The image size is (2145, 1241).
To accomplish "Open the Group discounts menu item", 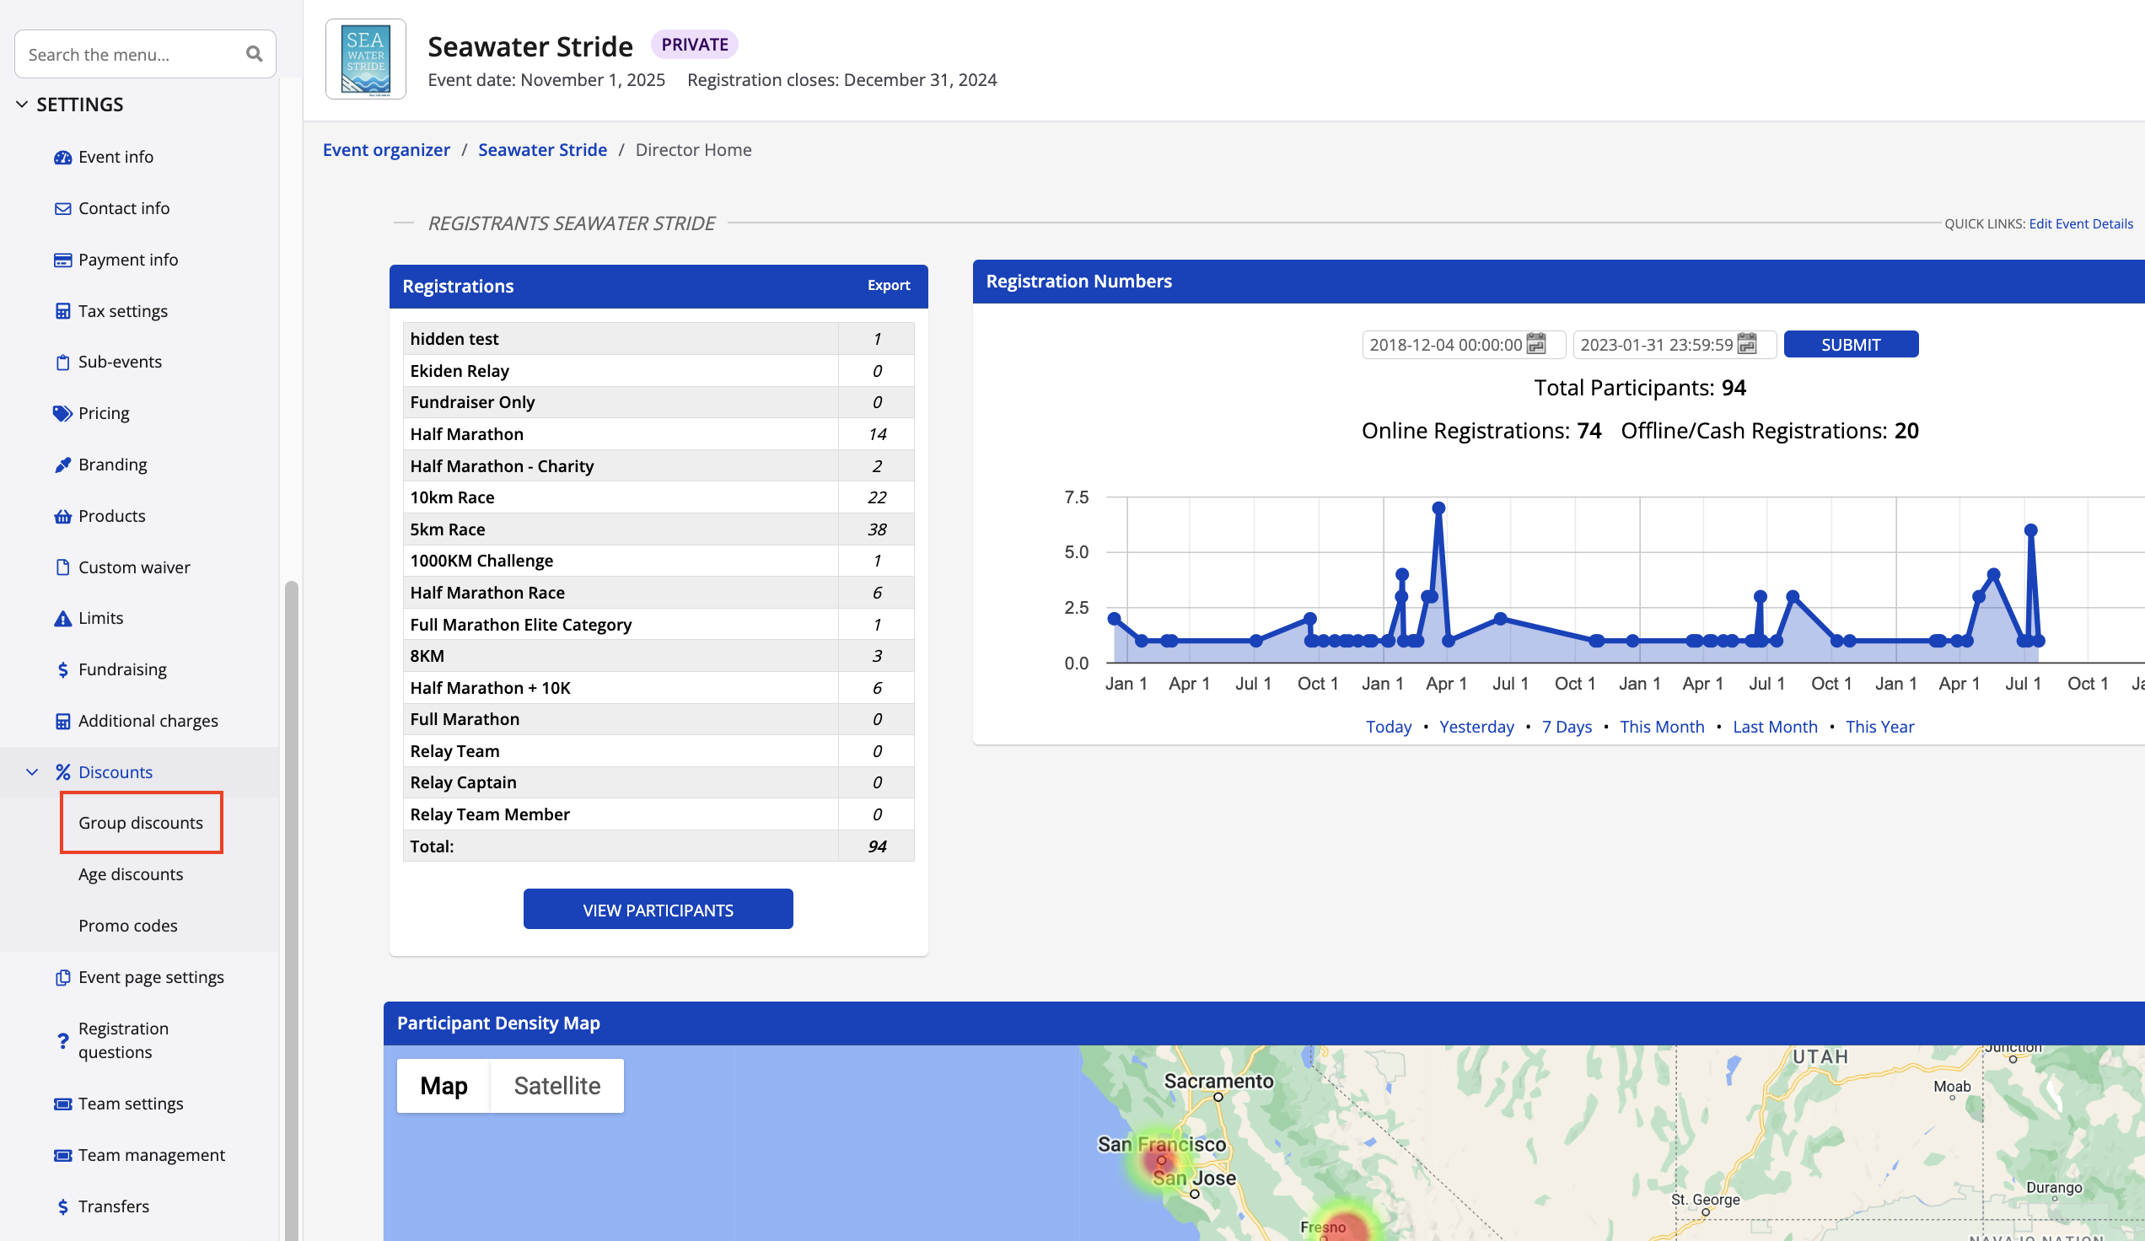I will click(x=141, y=822).
